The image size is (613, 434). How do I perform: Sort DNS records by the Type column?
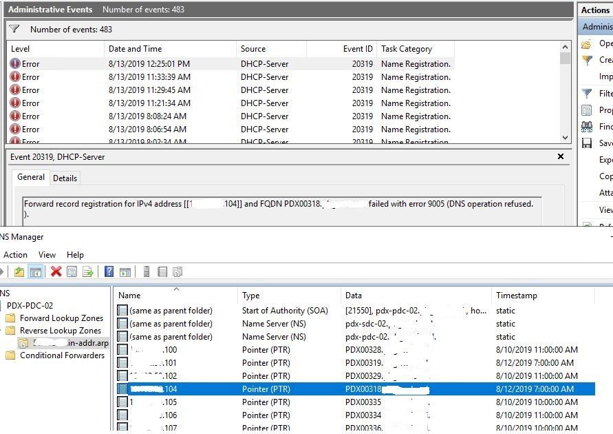[x=289, y=296]
